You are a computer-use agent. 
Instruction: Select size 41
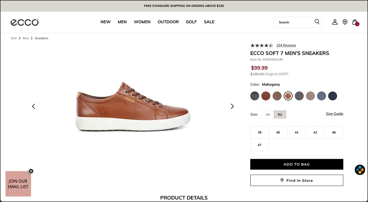click(297, 132)
